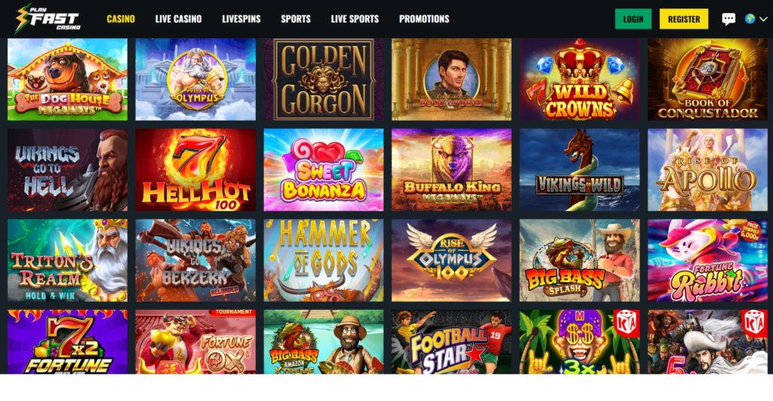Select the Casino menu tab
773x401 pixels.
(x=121, y=19)
